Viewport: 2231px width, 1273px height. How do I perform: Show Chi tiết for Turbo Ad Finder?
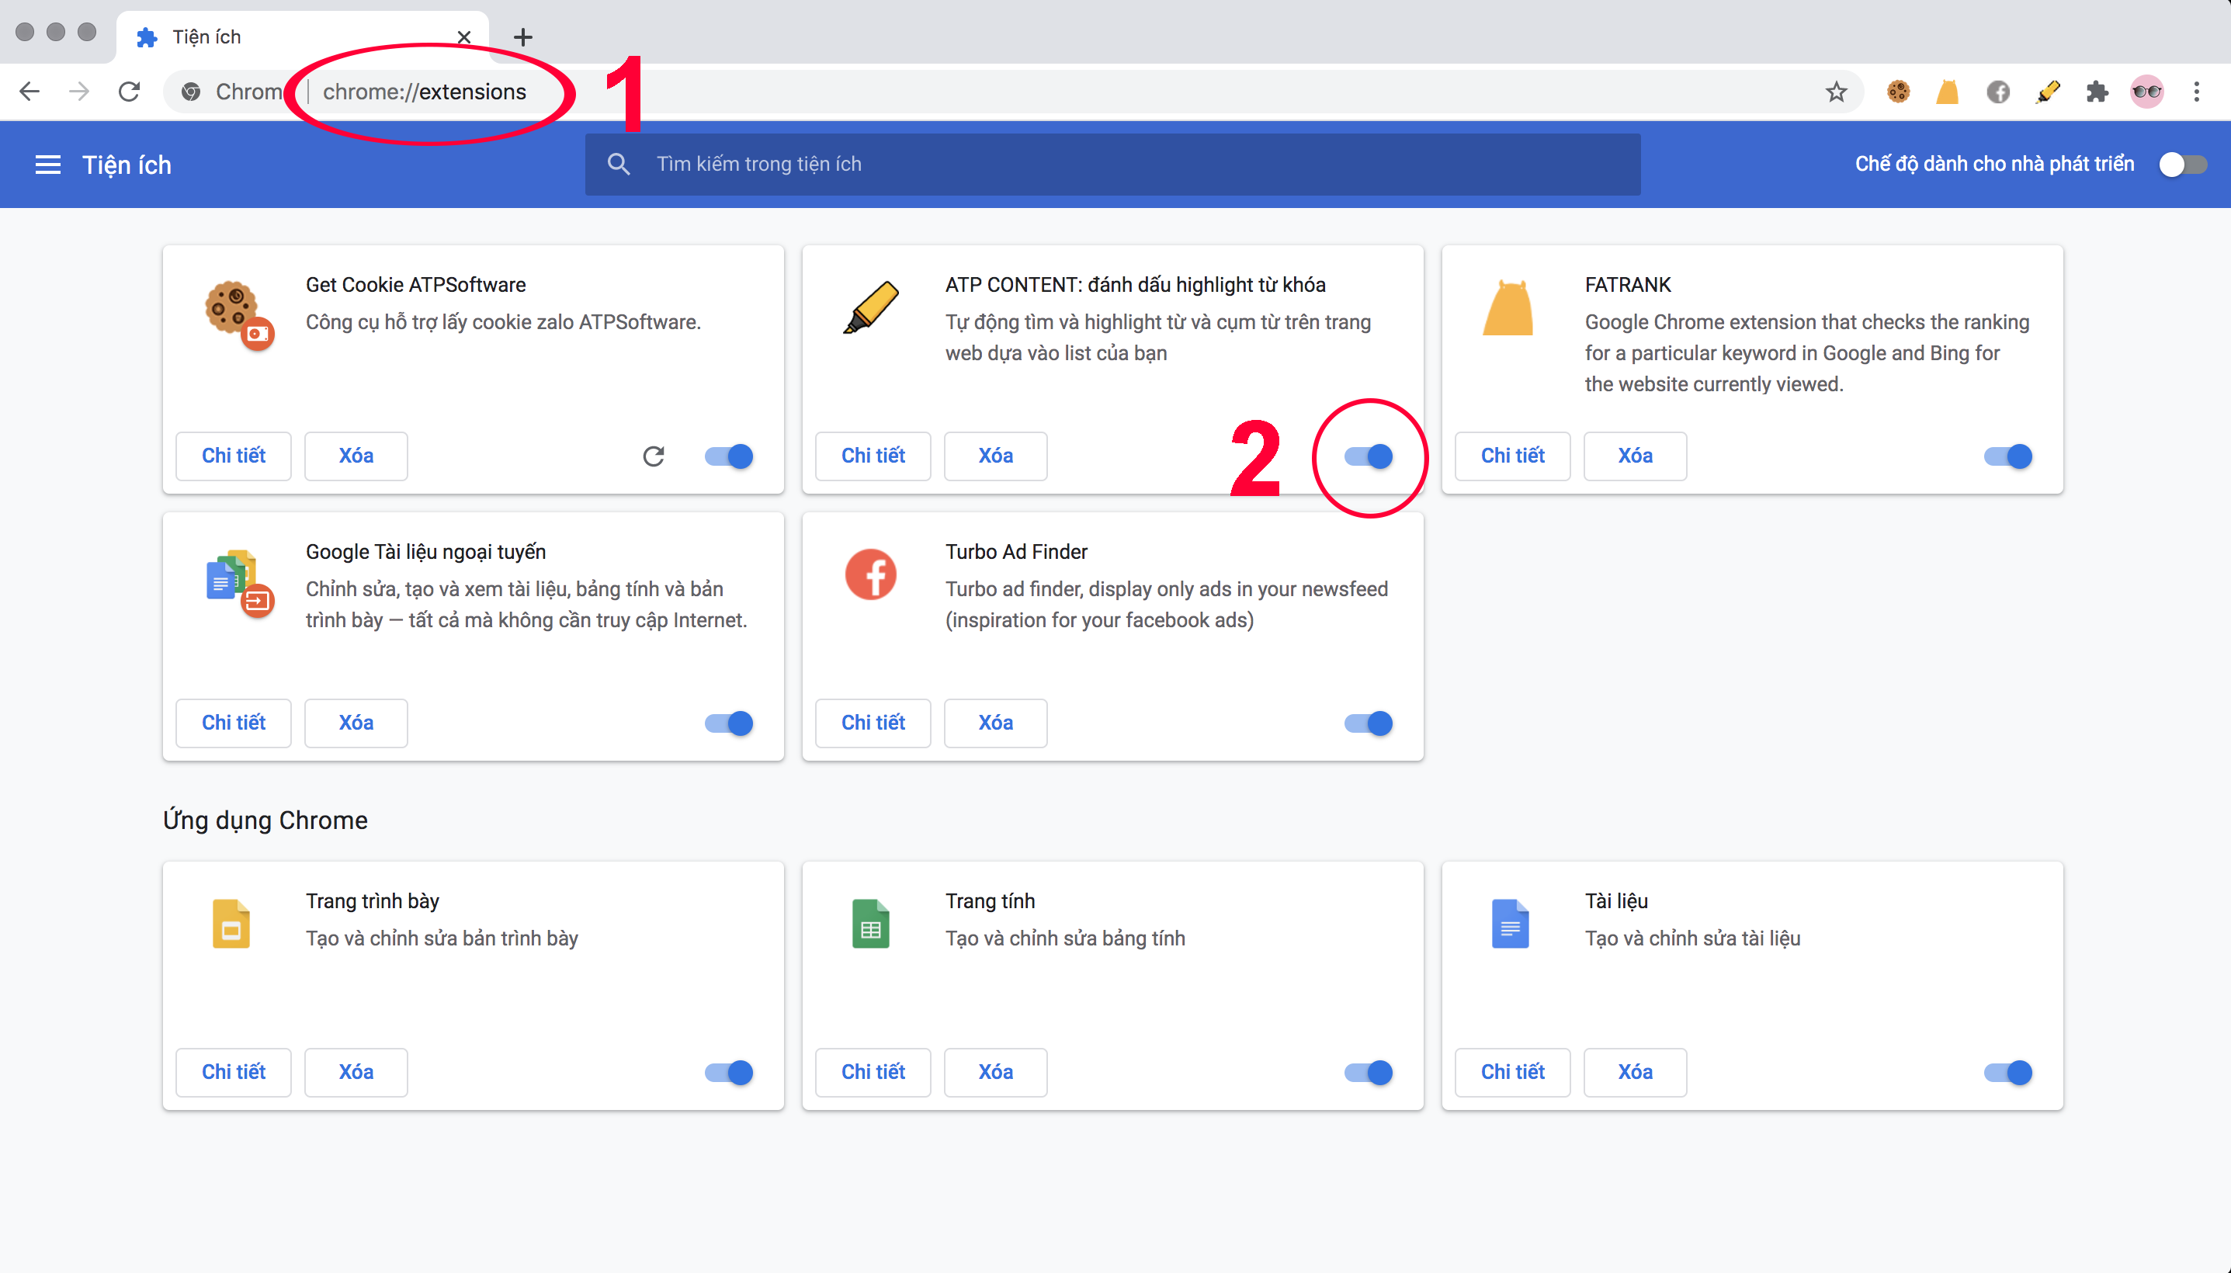[x=873, y=722]
